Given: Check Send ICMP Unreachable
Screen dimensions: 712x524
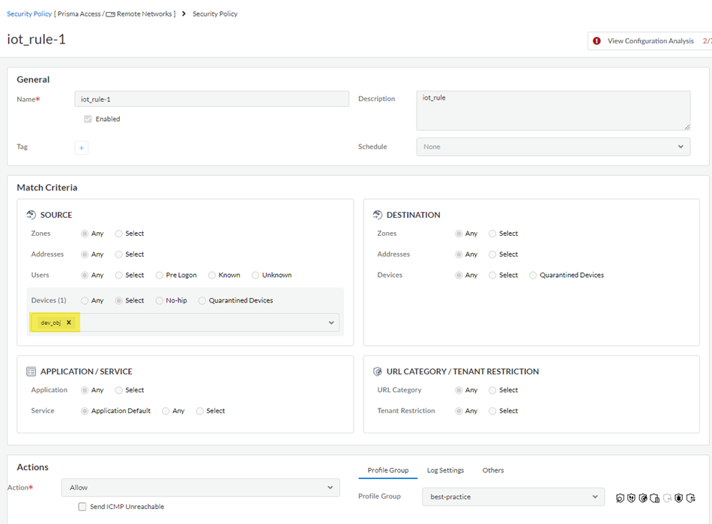Looking at the screenshot, I should (x=82, y=507).
